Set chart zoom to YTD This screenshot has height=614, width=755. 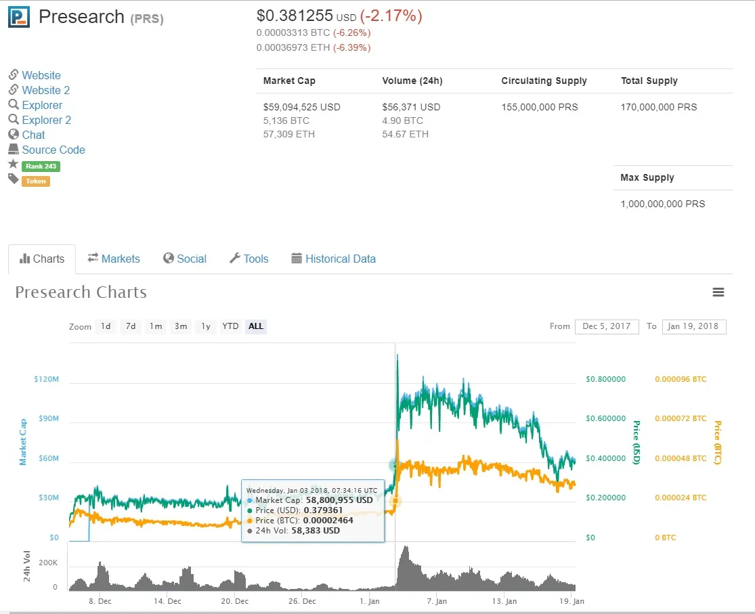[x=230, y=326]
